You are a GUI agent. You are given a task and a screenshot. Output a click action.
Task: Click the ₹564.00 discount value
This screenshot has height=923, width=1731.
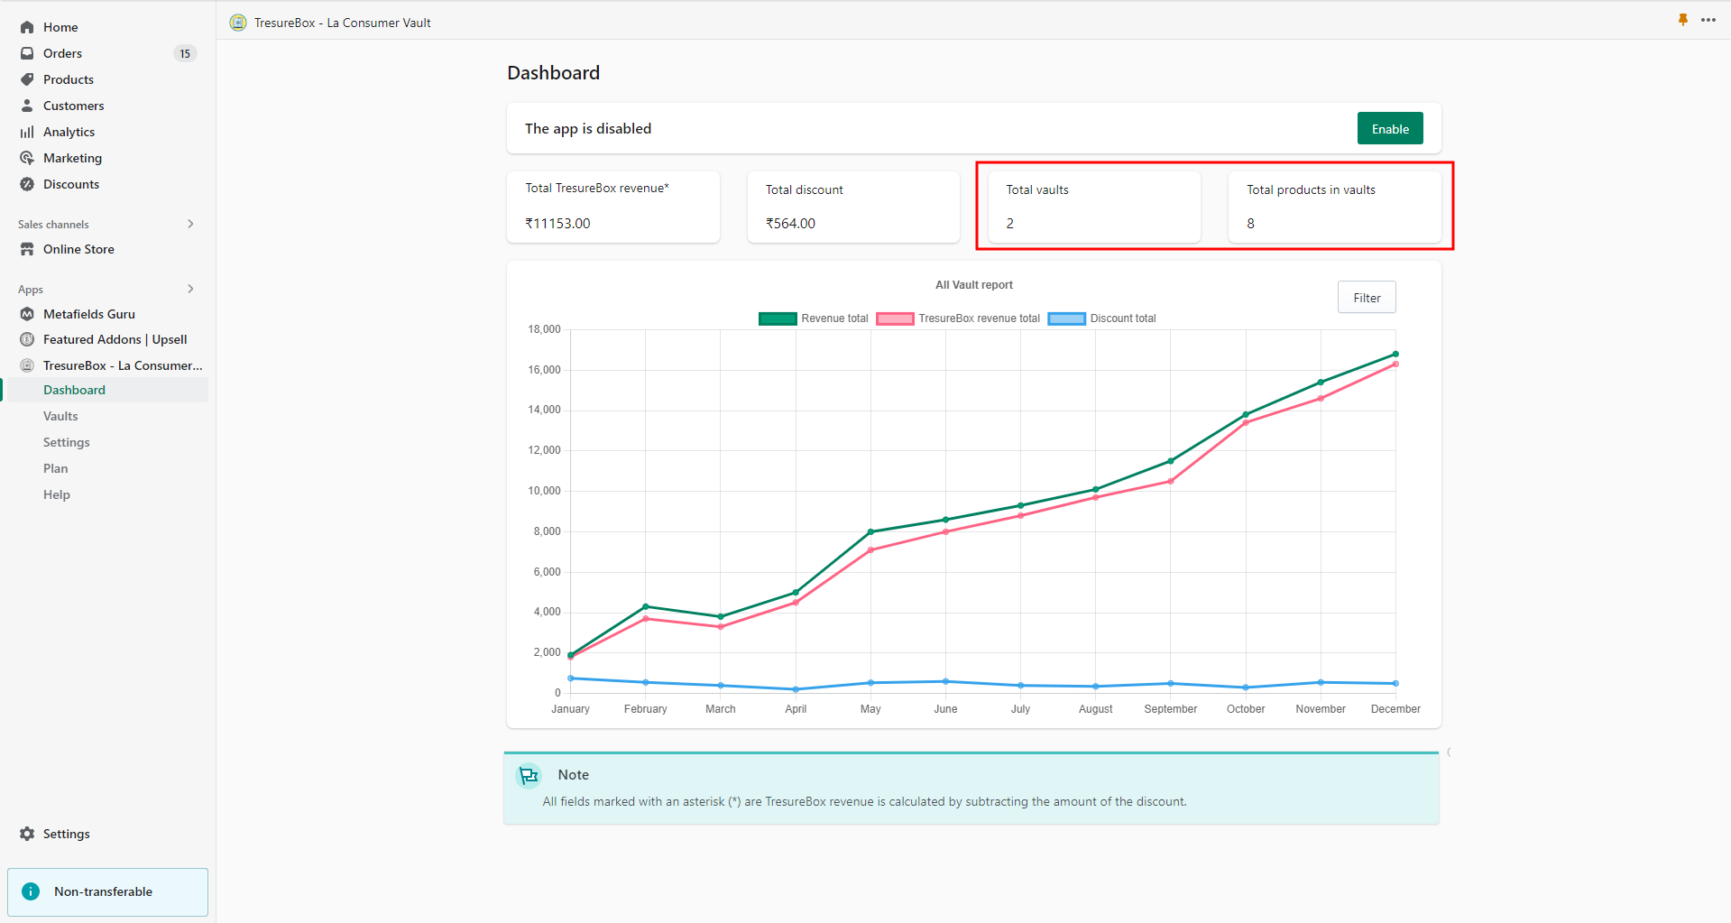coord(790,223)
